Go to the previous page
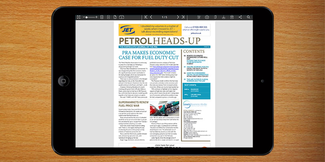Screen dimensions: 325x162 pyautogui.click(x=151, y=17)
